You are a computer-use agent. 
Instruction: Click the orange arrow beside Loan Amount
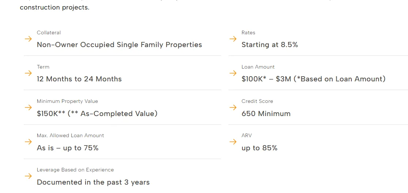coord(233,73)
